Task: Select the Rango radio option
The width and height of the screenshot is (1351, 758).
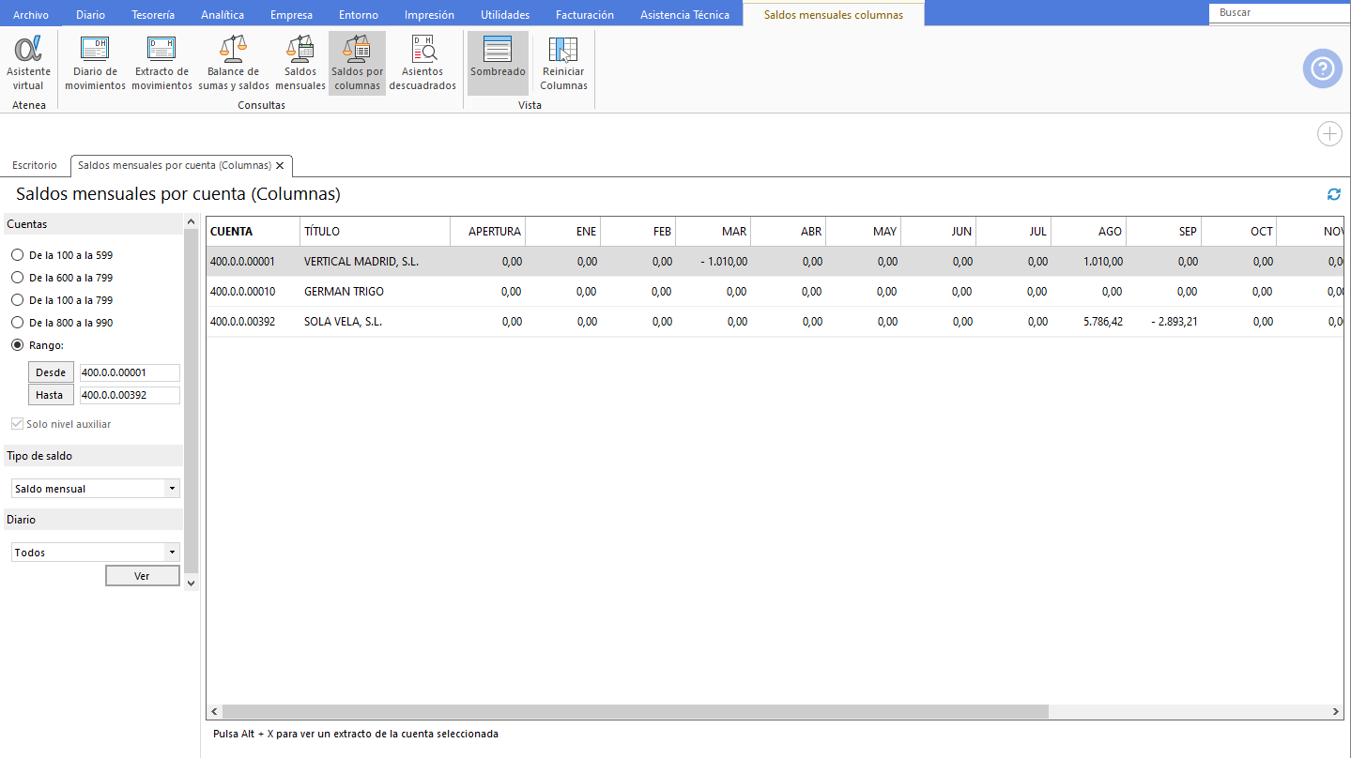Action: tap(38, 345)
